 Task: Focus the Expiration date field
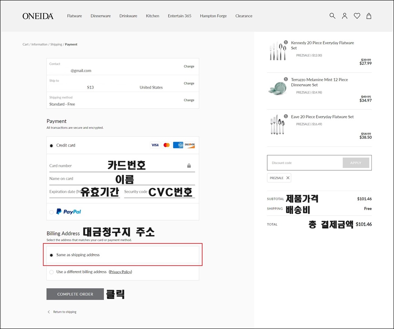[x=85, y=192]
